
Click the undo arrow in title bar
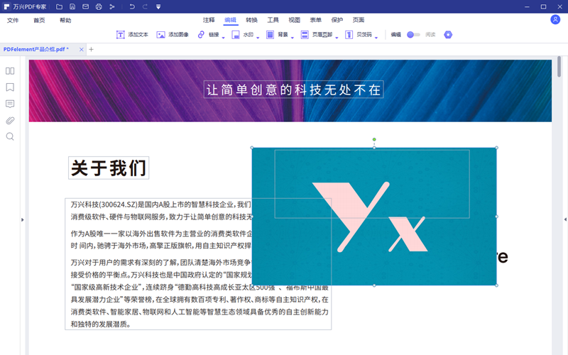click(131, 6)
